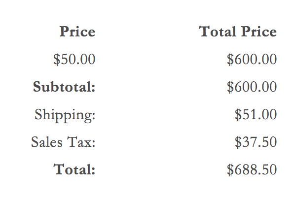Viewport: 292px width, 200px height.
Task: Click the bold Total: label
Action: point(74,169)
